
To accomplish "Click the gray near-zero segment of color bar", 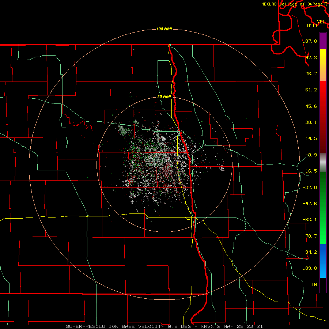I will point(323,163).
